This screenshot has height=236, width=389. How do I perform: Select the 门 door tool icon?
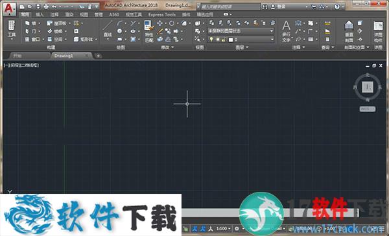27,31
